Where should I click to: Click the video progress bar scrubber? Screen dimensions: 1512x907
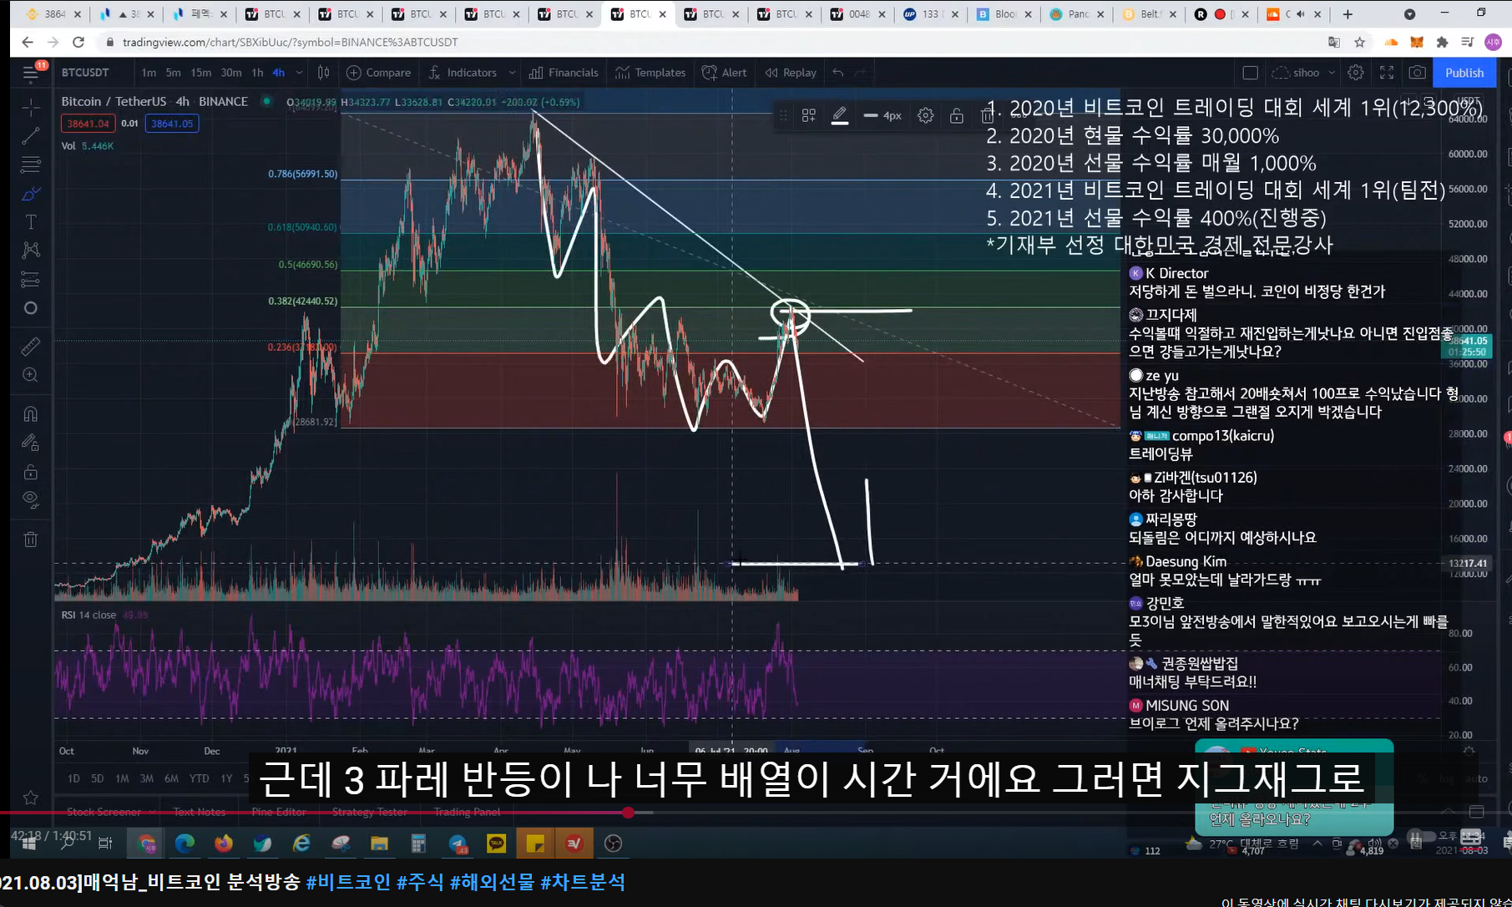[x=628, y=812]
